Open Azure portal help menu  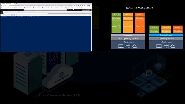[77, 10]
